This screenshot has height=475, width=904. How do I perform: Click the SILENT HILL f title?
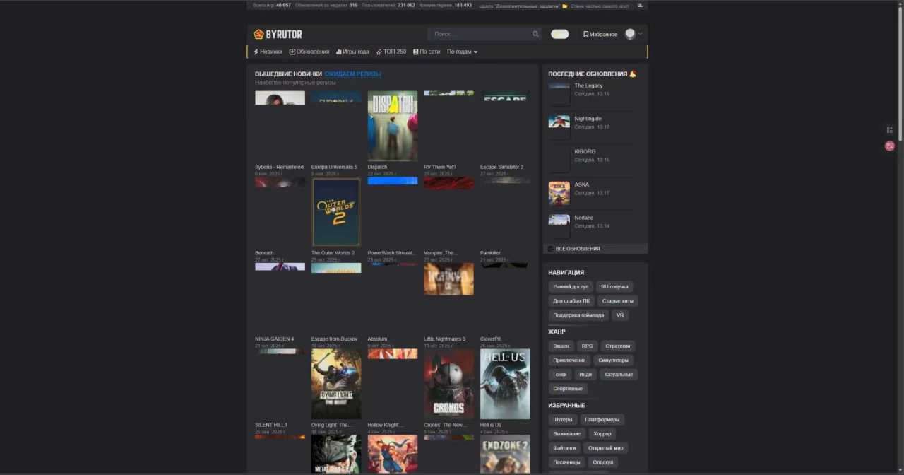pos(271,426)
